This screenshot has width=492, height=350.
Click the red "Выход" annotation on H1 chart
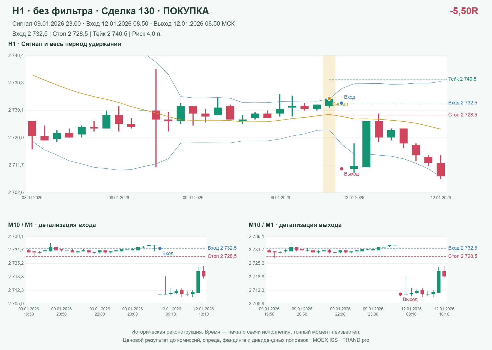click(351, 174)
